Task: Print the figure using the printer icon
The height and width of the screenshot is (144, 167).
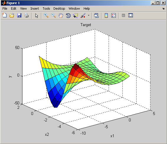Action: [27, 16]
